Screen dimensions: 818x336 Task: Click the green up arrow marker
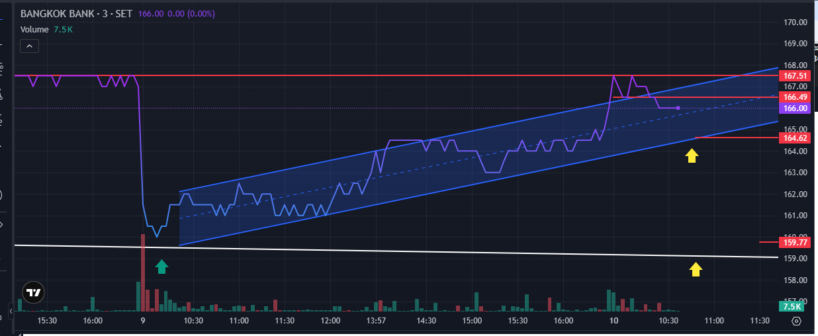[x=162, y=267]
